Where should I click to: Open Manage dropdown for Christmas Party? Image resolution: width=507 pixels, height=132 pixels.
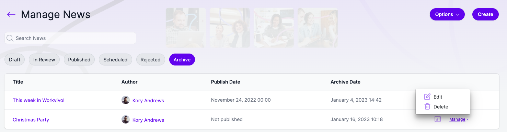[x=459, y=119]
